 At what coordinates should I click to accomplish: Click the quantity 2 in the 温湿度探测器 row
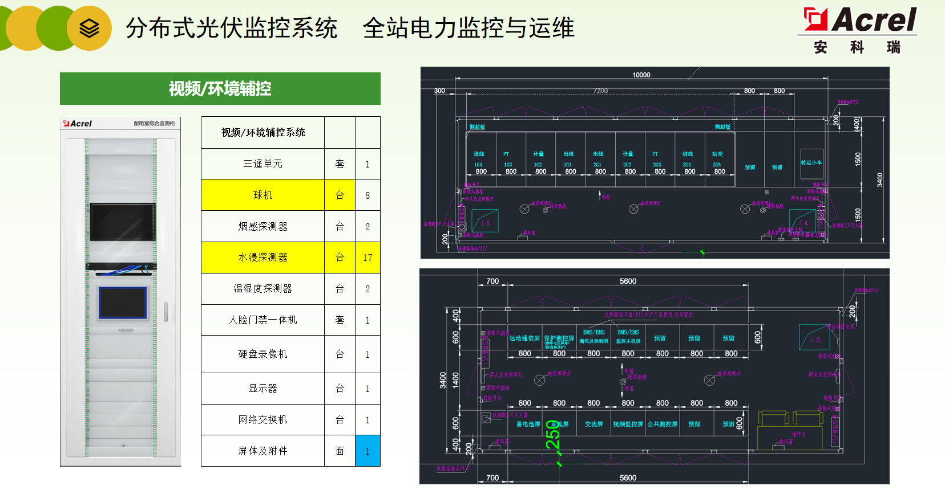[367, 289]
